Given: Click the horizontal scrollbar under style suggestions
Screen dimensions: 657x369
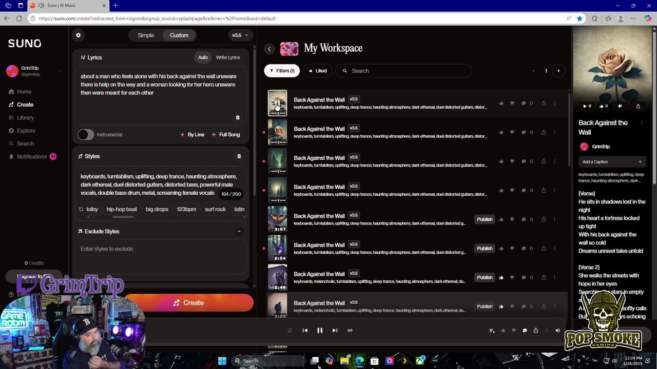Looking at the screenshot, I should click(x=123, y=217).
